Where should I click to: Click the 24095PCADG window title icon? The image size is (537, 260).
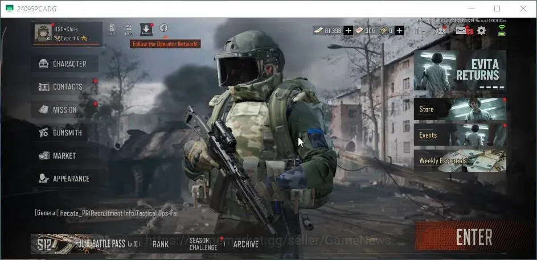pos(10,9)
